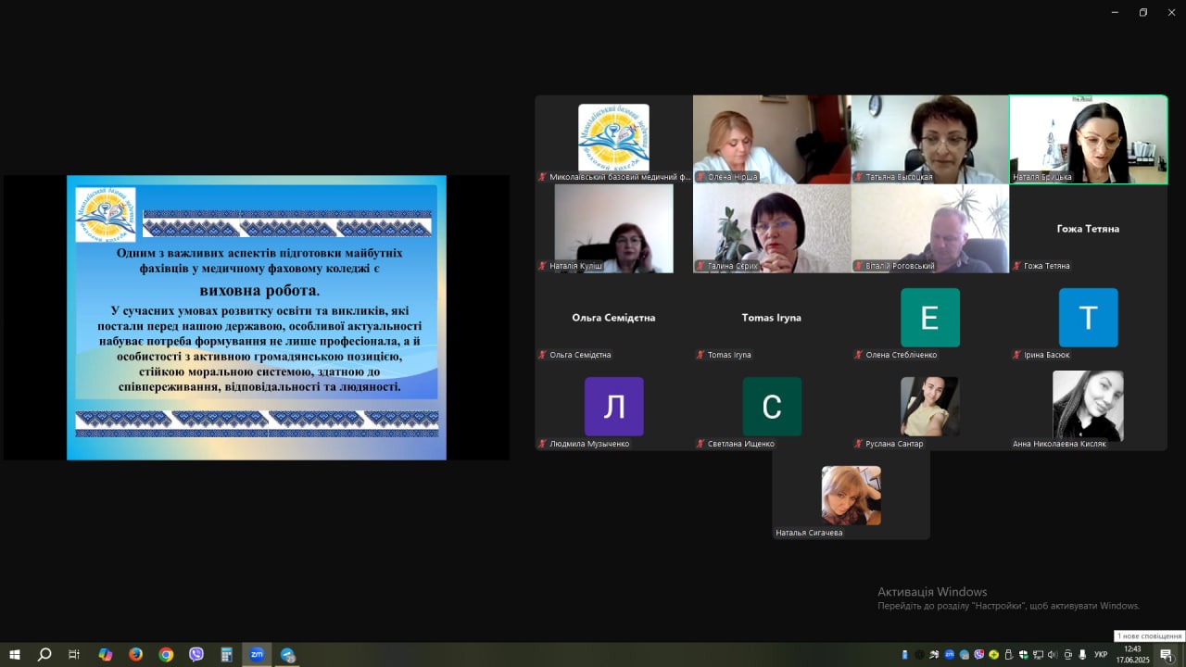The height and width of the screenshot is (667, 1186).
Task: Select Людмила Музиченко's purple avatar tile
Action: point(613,407)
